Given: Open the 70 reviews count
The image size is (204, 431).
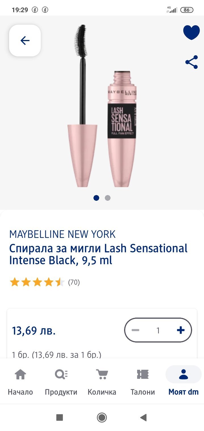Looking at the screenshot, I should tap(74, 282).
